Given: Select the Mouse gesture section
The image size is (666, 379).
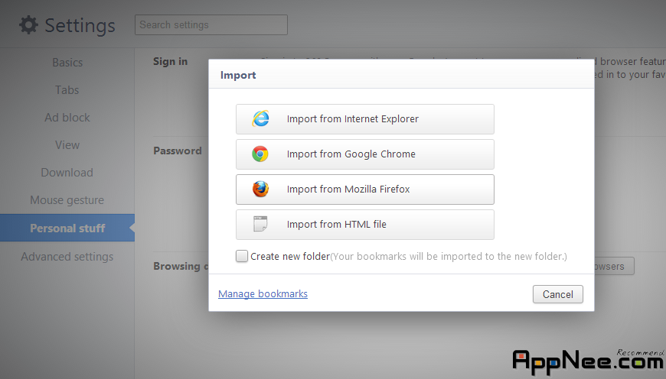Looking at the screenshot, I should (67, 200).
